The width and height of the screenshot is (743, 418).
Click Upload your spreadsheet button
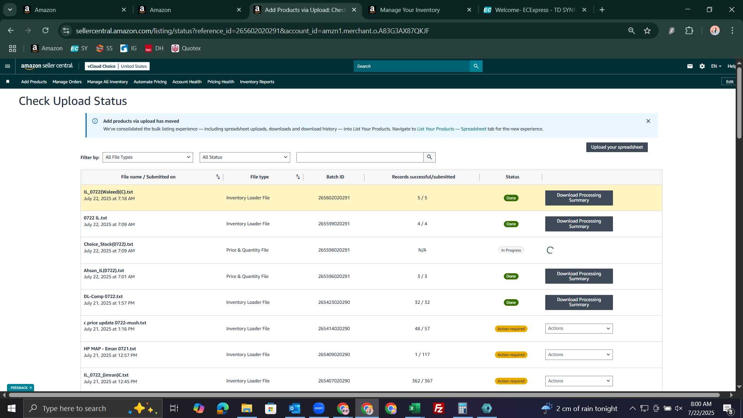click(x=617, y=147)
